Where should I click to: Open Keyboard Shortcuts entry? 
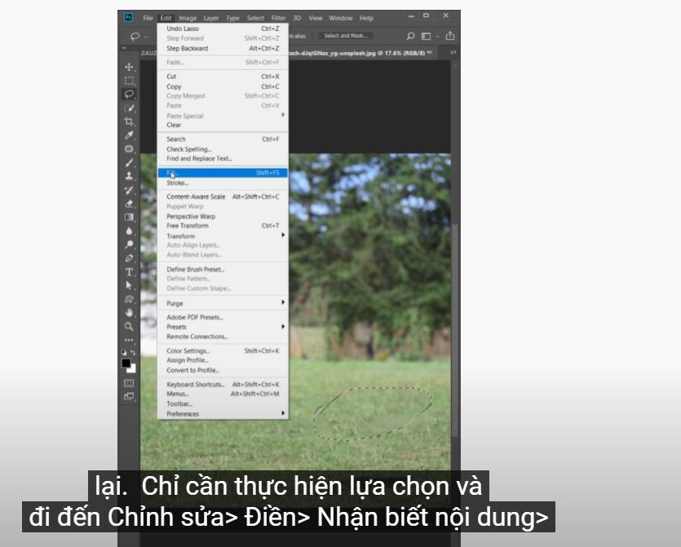pyautogui.click(x=223, y=384)
